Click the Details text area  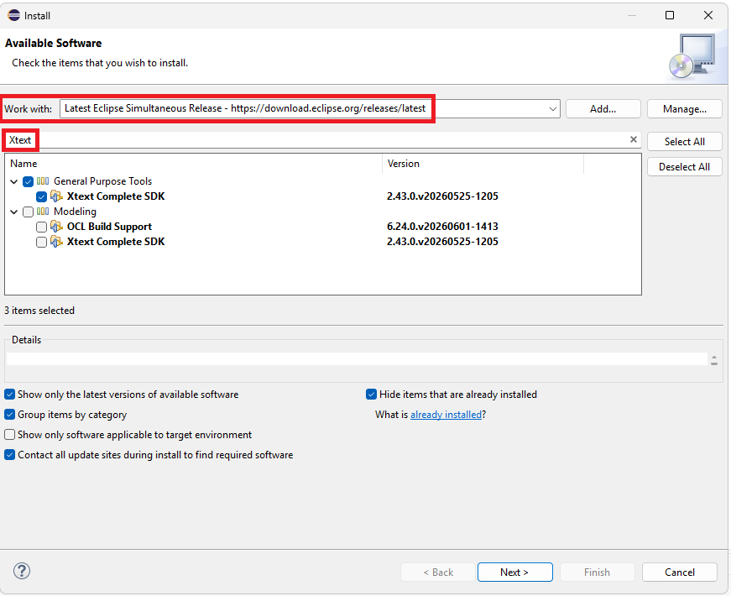(357, 358)
